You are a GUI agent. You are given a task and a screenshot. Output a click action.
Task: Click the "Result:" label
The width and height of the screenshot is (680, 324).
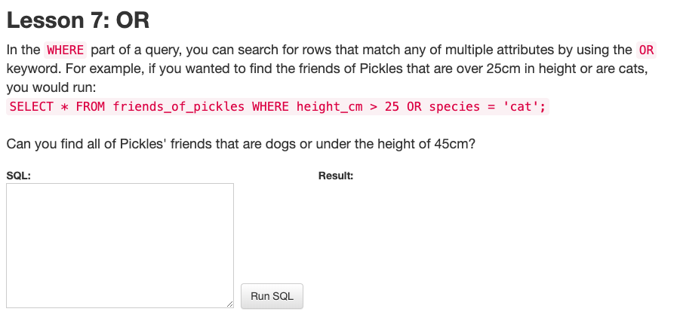[x=337, y=176]
